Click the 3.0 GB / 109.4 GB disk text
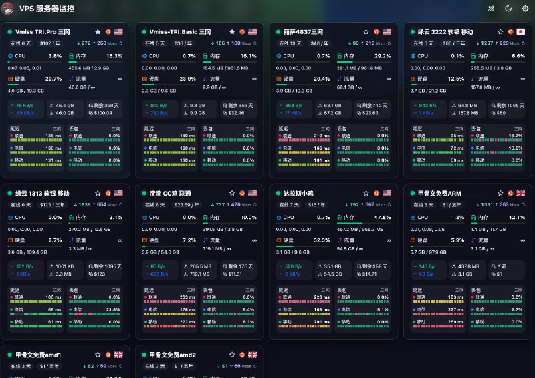This screenshot has width=535, height=378. 27,252
